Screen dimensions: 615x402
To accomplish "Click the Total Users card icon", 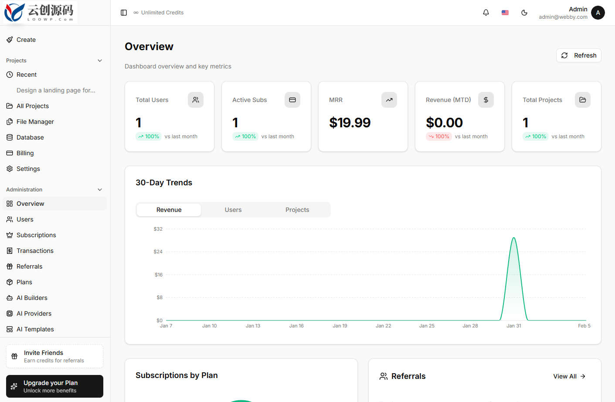I will [x=196, y=100].
